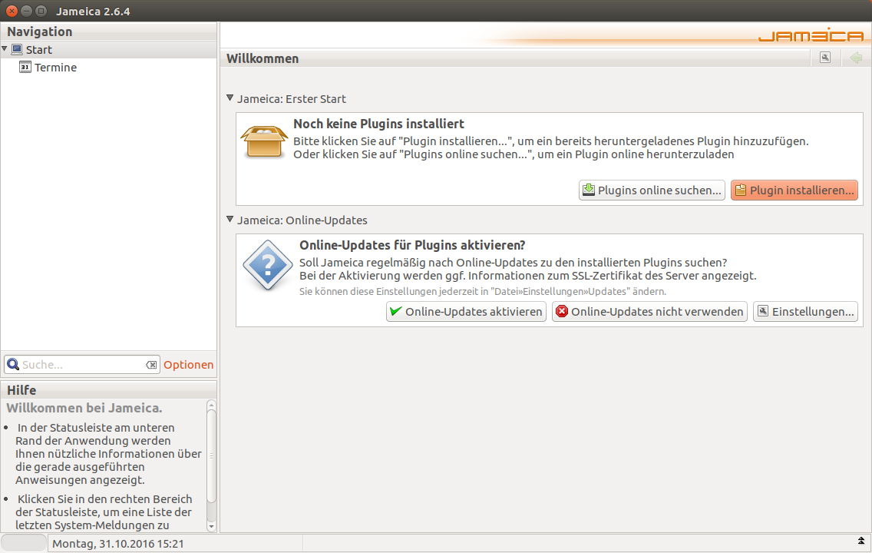Click the Hilfe scrollbar down arrow
The image size is (872, 553).
(211, 526)
